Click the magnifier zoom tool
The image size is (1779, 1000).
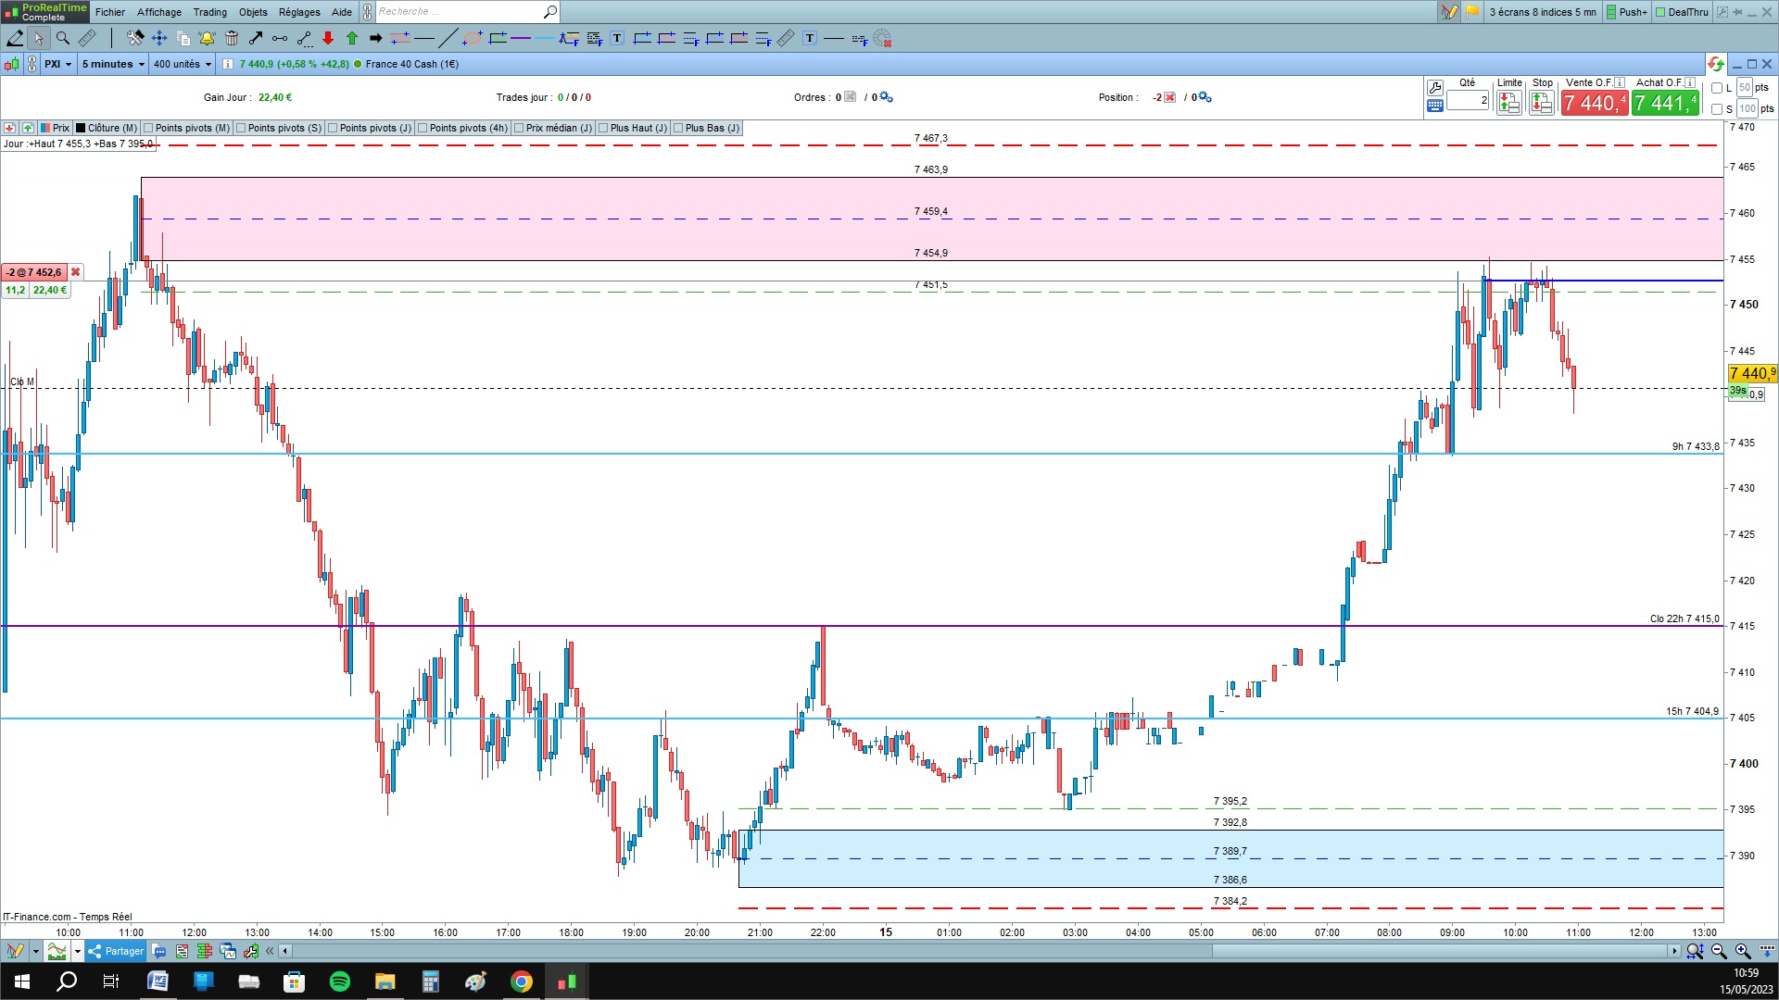tap(62, 38)
